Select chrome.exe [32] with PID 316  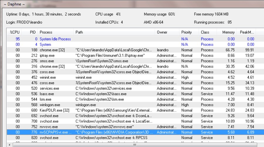pos(135,66)
